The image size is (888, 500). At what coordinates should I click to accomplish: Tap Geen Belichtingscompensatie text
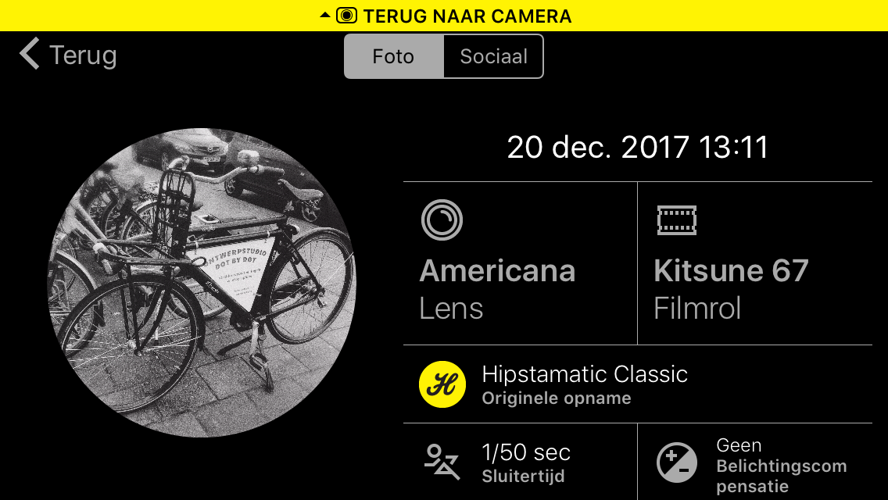click(x=782, y=466)
